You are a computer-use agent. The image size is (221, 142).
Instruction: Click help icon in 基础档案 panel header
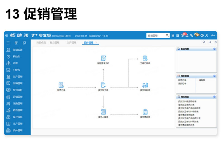(214, 49)
